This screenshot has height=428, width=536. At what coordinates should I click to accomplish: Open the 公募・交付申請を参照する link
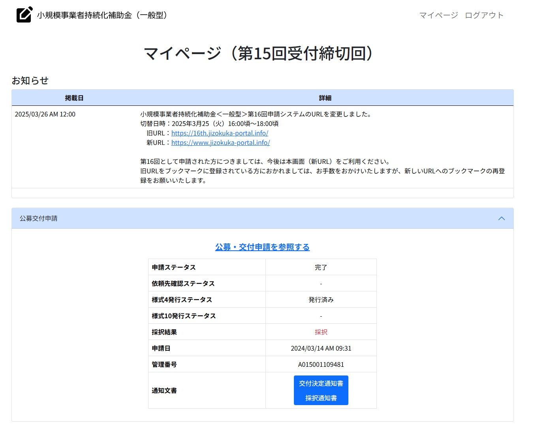pyautogui.click(x=262, y=247)
